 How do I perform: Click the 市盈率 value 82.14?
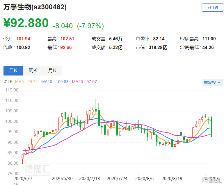pos(159,39)
